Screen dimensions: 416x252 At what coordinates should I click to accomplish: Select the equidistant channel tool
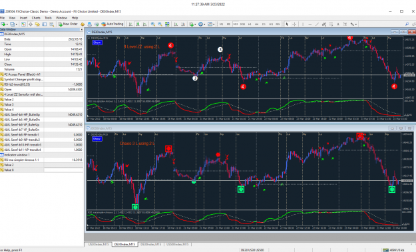[x=324, y=24]
